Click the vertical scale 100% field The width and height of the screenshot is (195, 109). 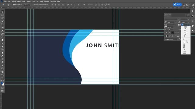pos(170,27)
